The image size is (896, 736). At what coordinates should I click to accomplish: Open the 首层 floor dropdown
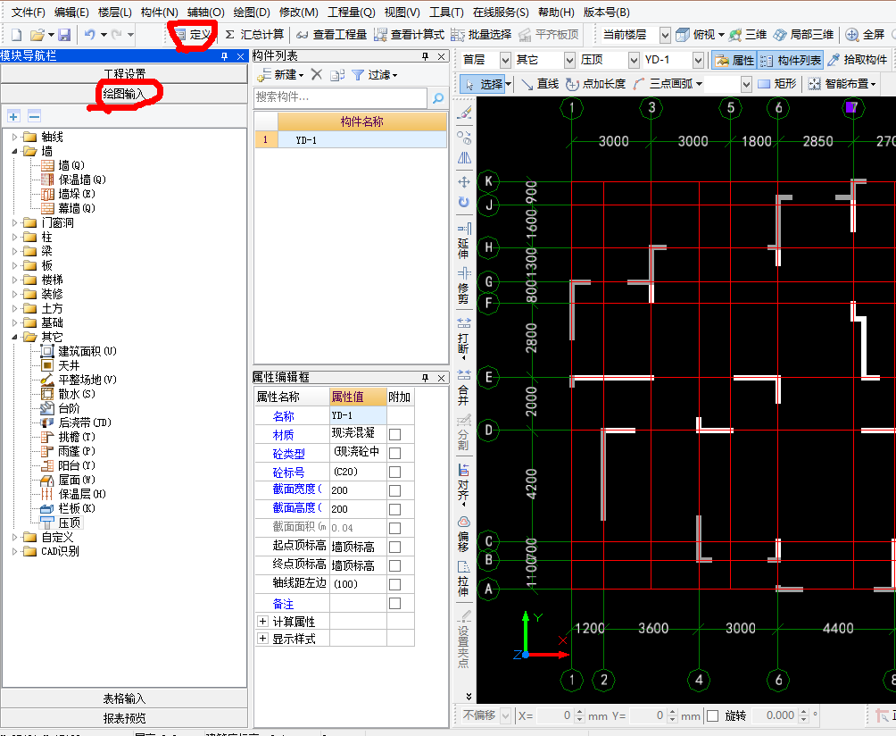tap(505, 60)
